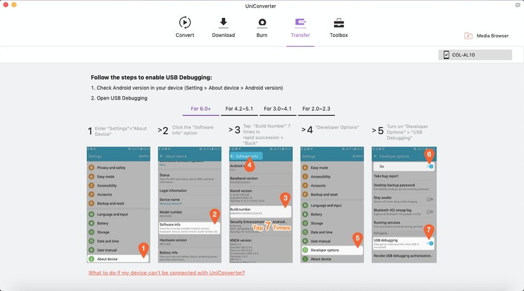Click 'Check Android version in your device' instruction
The image size is (524, 291).
[187, 88]
